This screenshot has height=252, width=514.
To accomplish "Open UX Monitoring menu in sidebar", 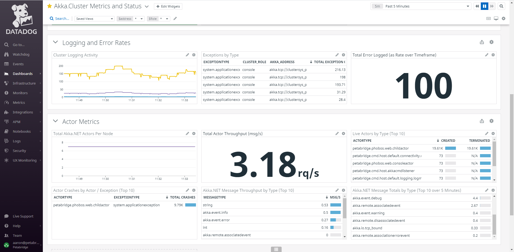I will point(21,160).
